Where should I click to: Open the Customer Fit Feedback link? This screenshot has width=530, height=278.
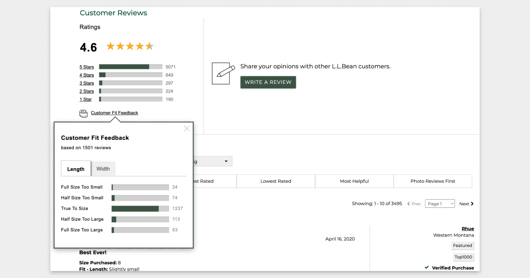[x=114, y=113]
